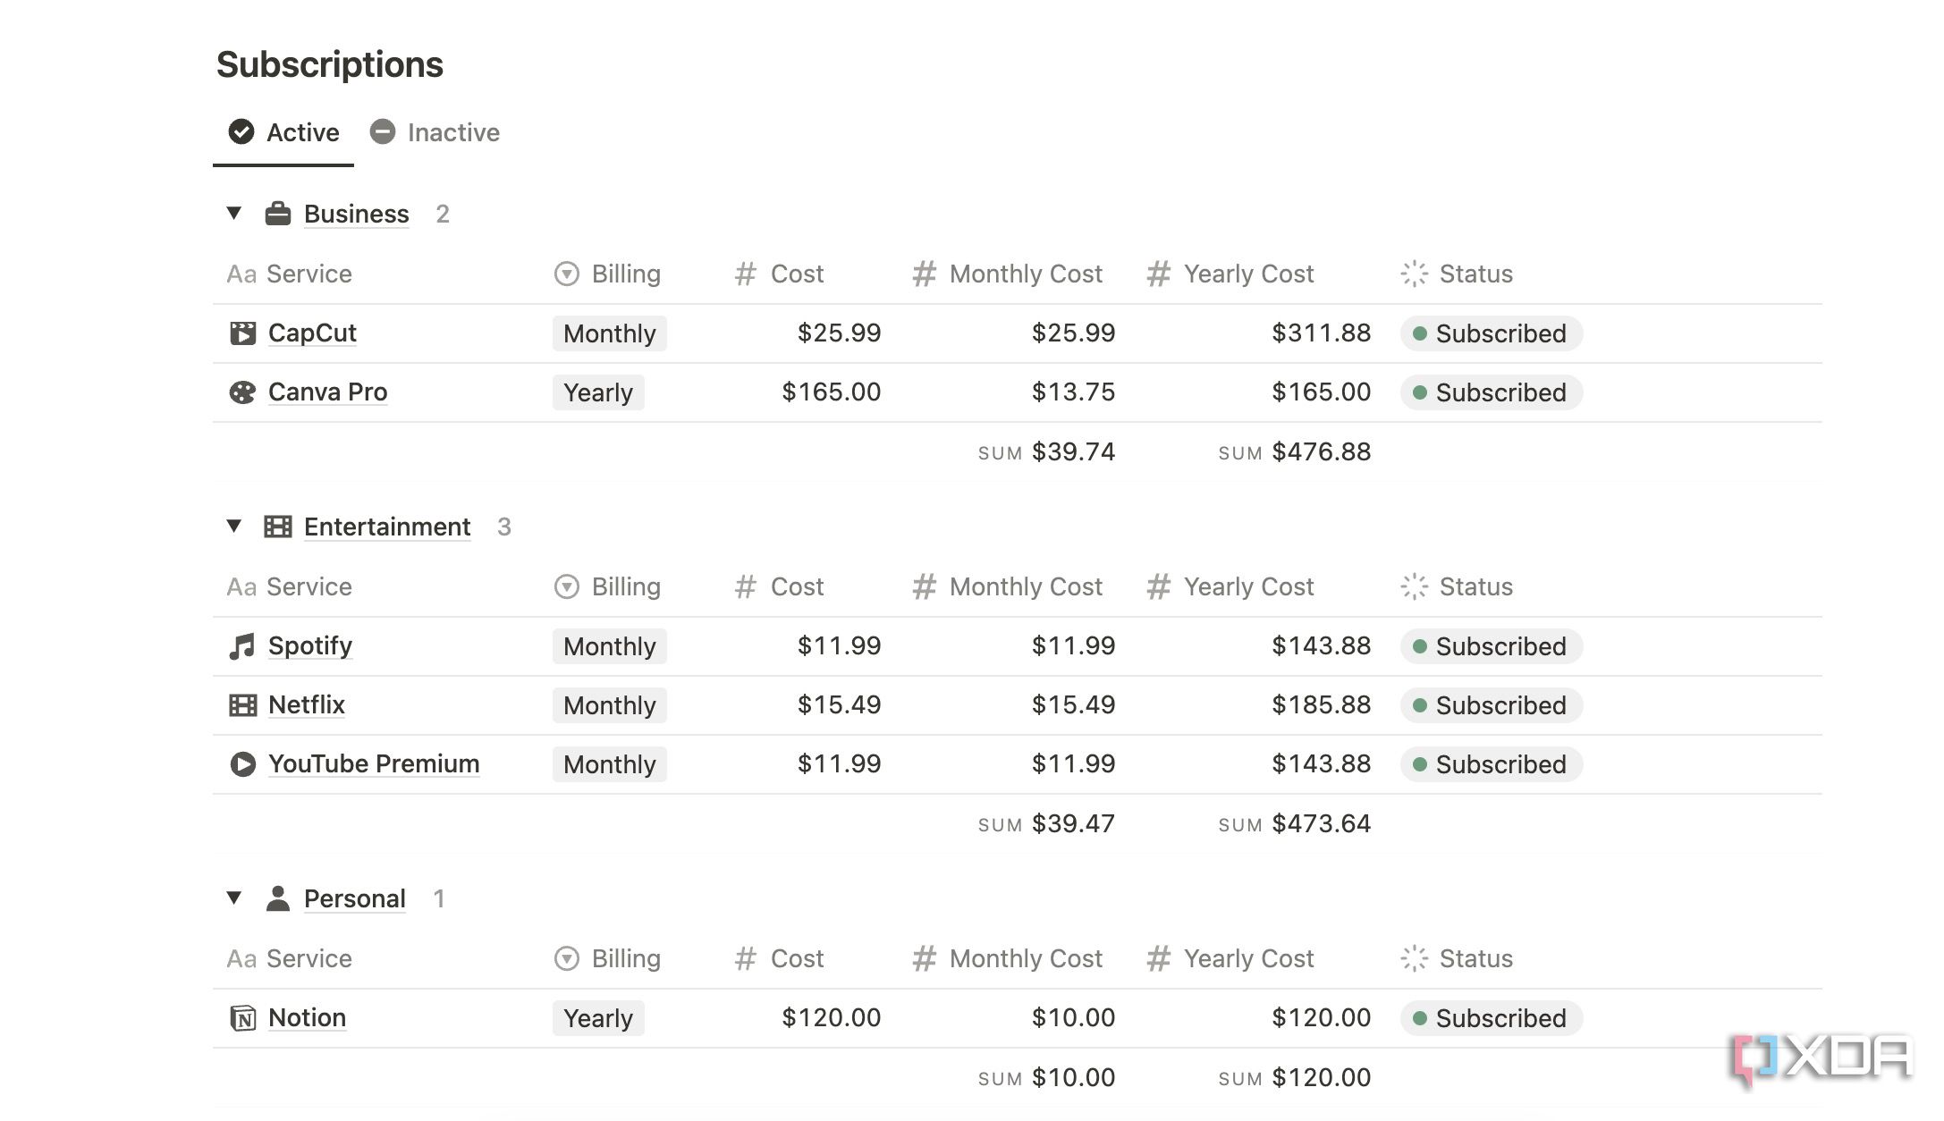Open the Spotify page
Screen dimensions: 1944x1121
310,646
